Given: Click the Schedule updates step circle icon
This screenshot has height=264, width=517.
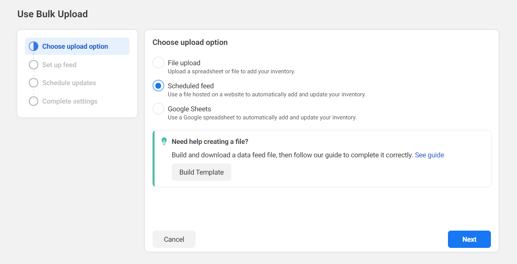Looking at the screenshot, I should [x=34, y=83].
